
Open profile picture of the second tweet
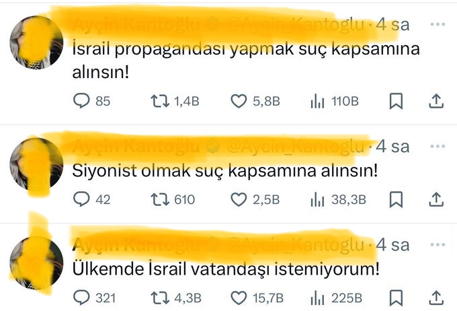pyautogui.click(x=36, y=164)
